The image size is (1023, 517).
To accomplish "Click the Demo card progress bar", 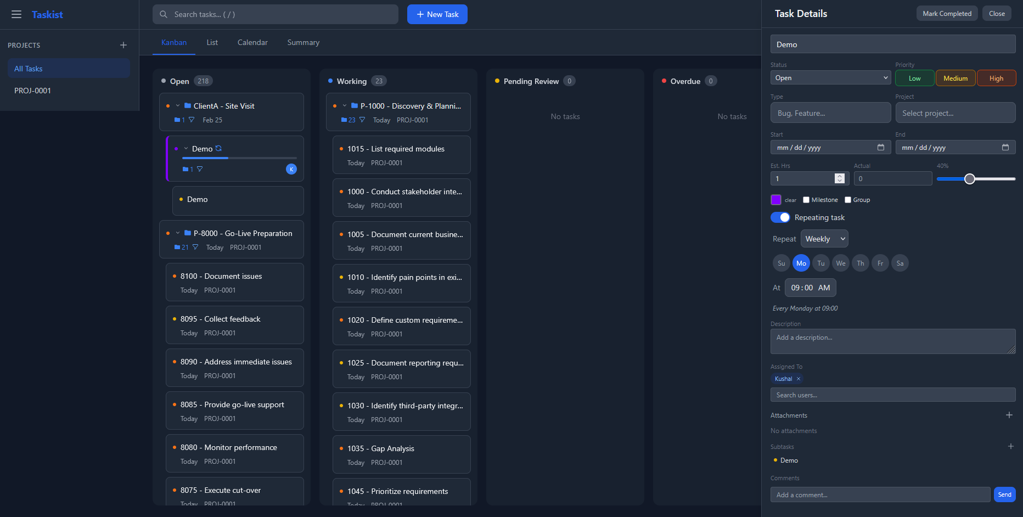I will [x=239, y=158].
